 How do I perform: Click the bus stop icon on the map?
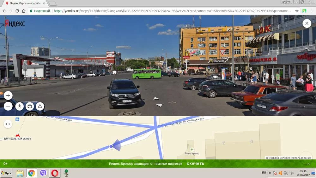coord(17,119)
